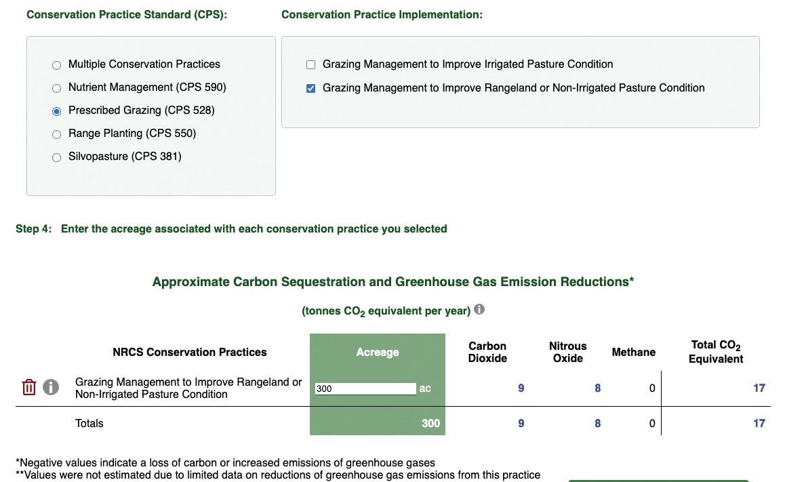Open info for Grazing Management practice row
Image resolution: width=785 pixels, height=482 pixels.
51,387
